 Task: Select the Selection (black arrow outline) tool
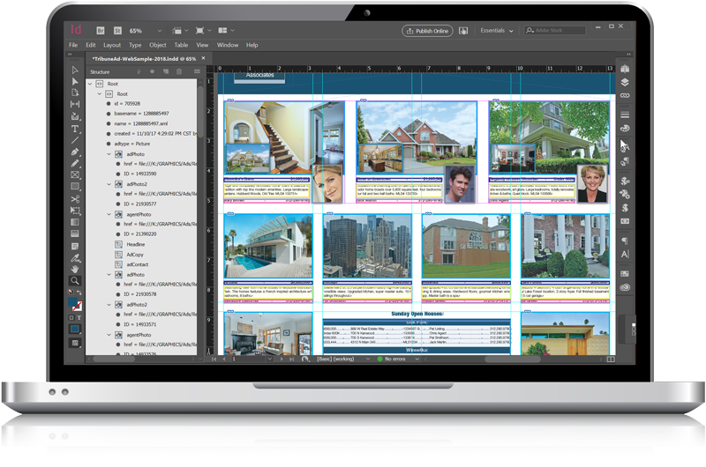(x=75, y=70)
